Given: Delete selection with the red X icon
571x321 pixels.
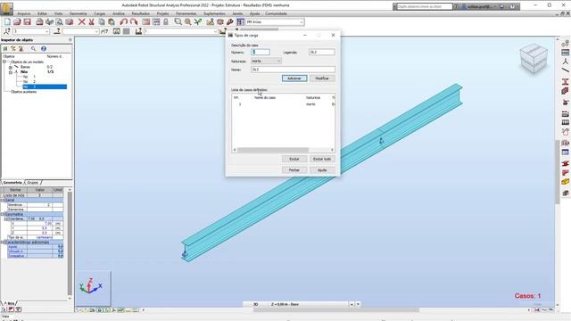Looking at the screenshot, I should click(x=81, y=21).
